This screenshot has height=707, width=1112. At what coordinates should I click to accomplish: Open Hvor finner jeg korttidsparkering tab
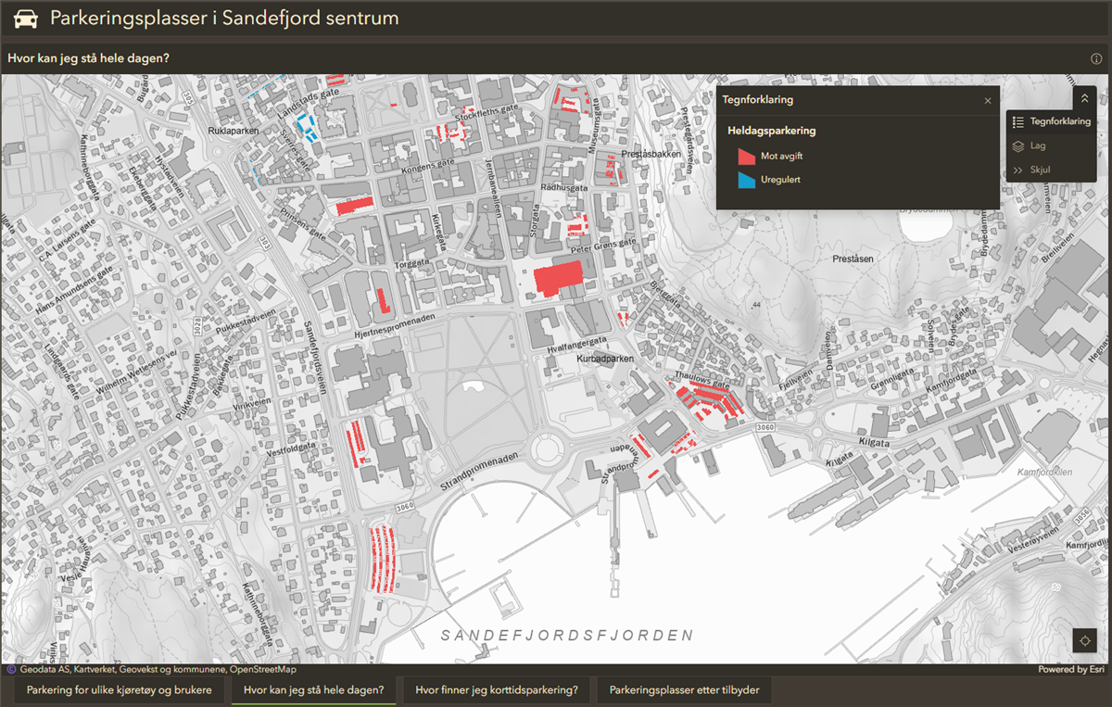click(496, 689)
